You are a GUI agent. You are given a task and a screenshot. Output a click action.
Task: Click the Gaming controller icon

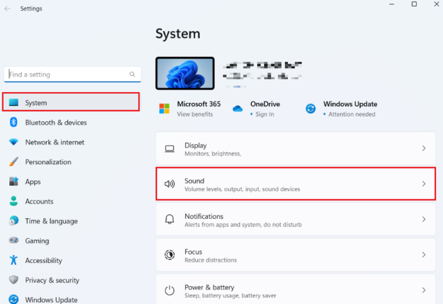13,241
